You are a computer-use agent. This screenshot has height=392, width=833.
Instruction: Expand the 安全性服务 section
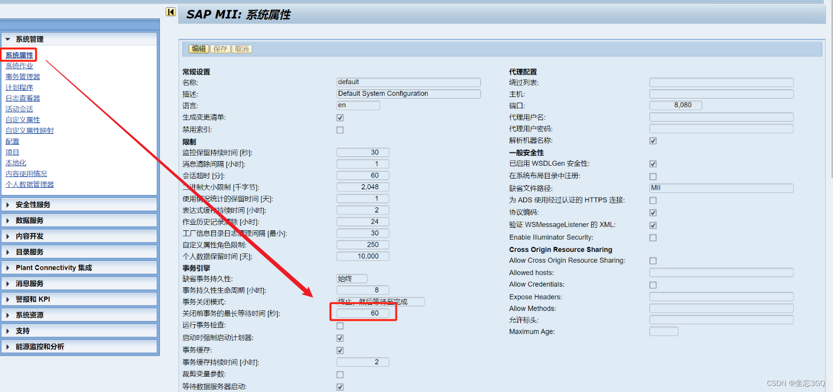pos(79,205)
